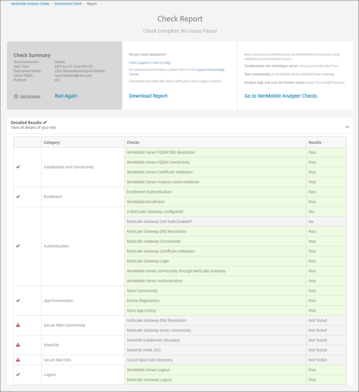Click the warning triangle for Secure Mail ADS

18,360
